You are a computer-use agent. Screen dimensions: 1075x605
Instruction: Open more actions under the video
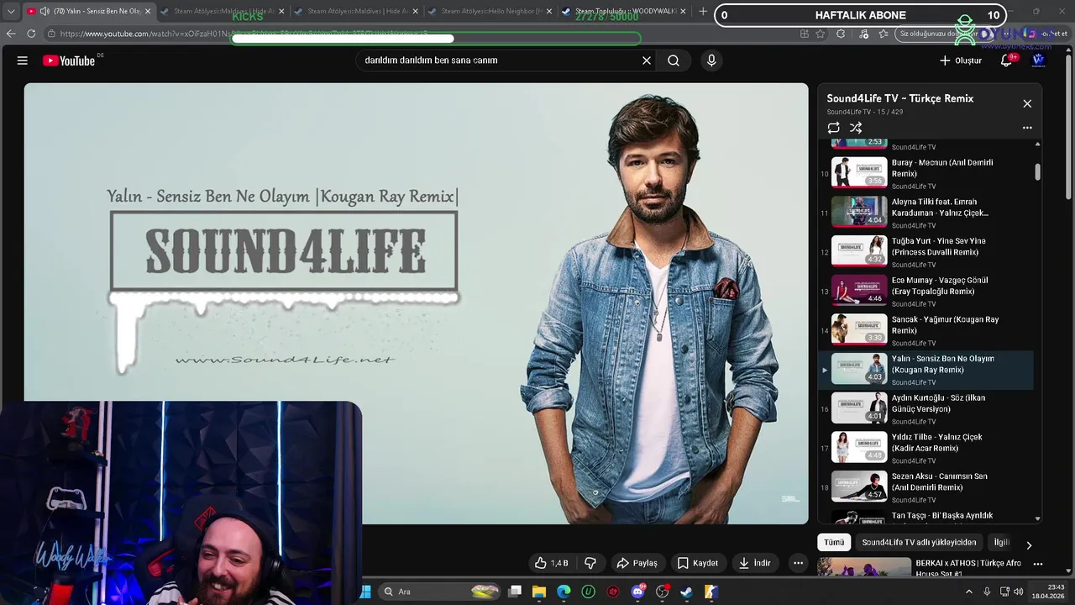pos(798,563)
